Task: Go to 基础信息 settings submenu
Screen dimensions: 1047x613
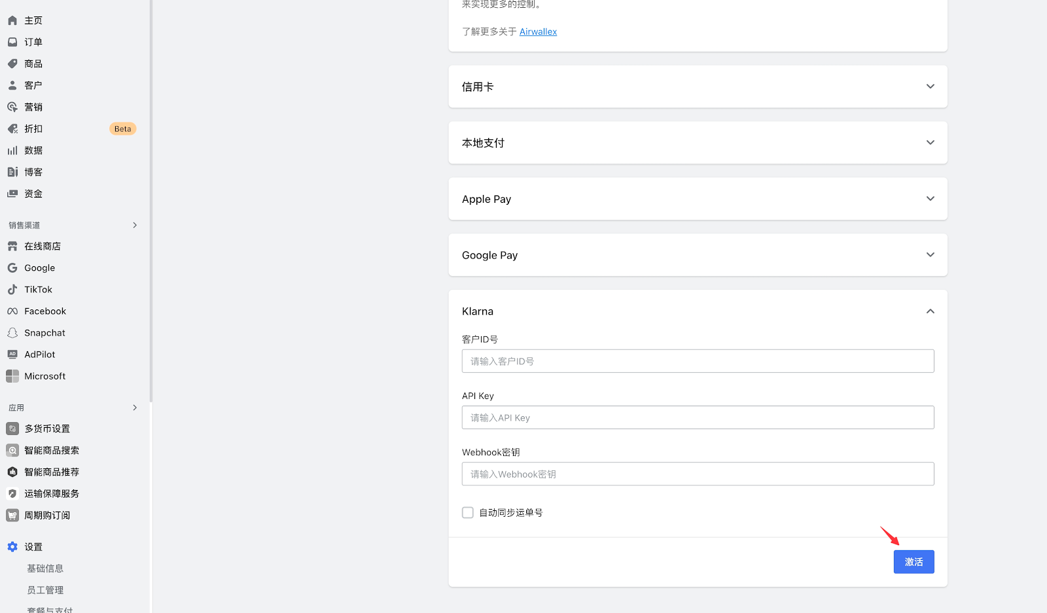Action: (45, 569)
